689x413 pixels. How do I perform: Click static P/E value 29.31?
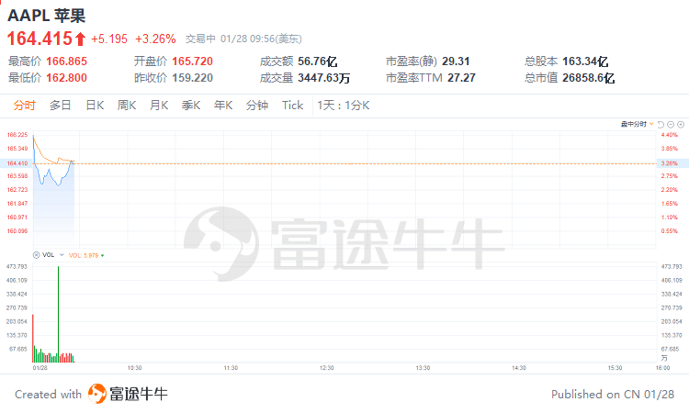[x=456, y=61]
